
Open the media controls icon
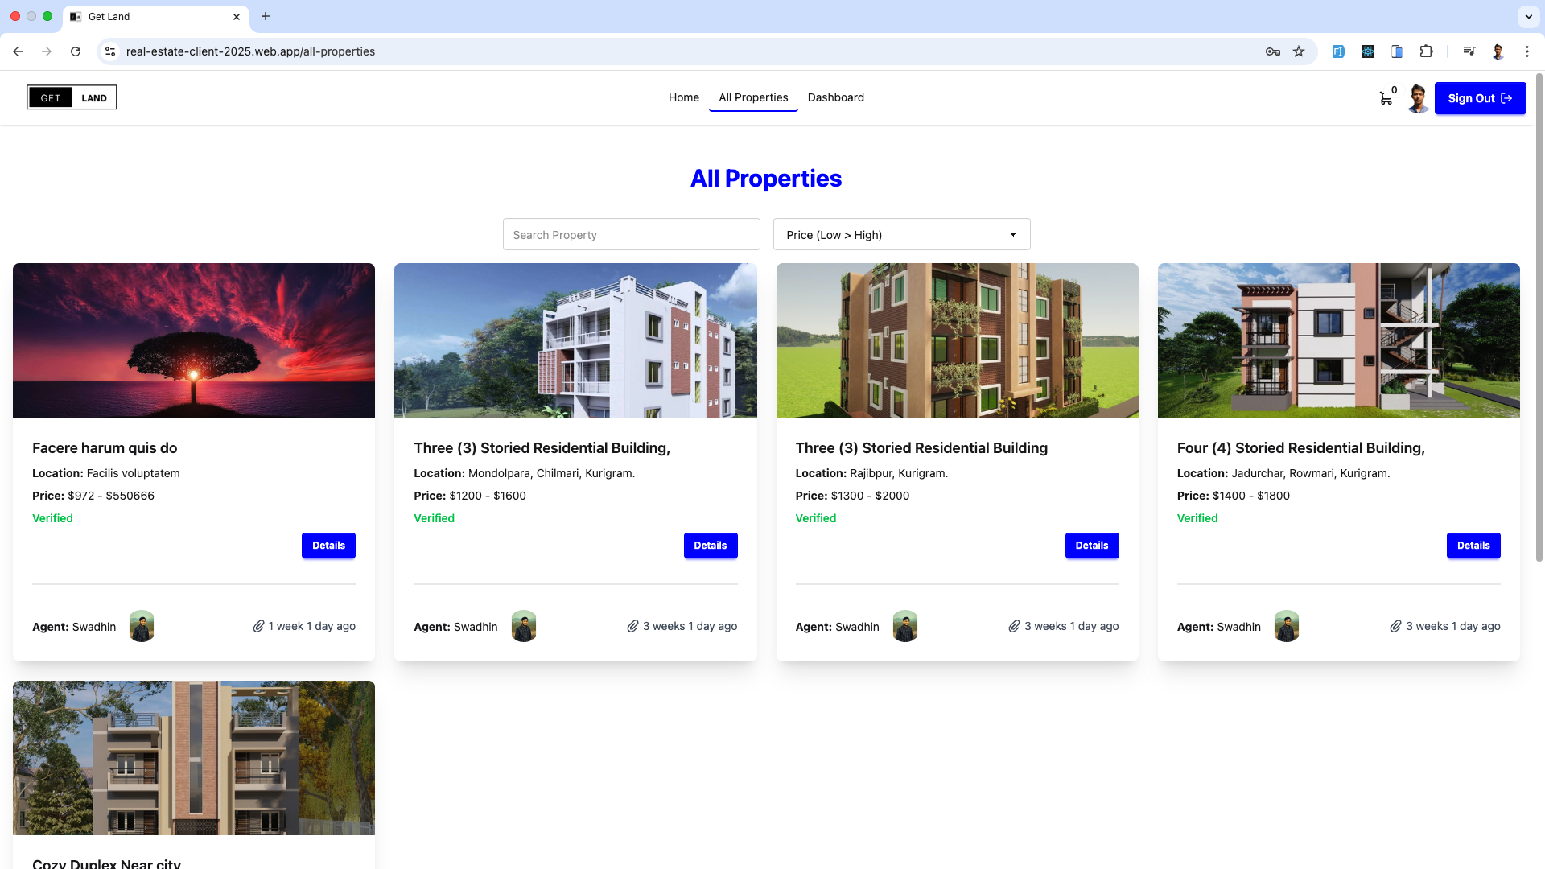click(1469, 51)
